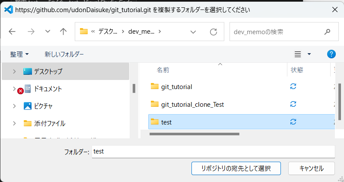Close the folder selection dialog
The height and width of the screenshot is (182, 344).
pos(335,10)
